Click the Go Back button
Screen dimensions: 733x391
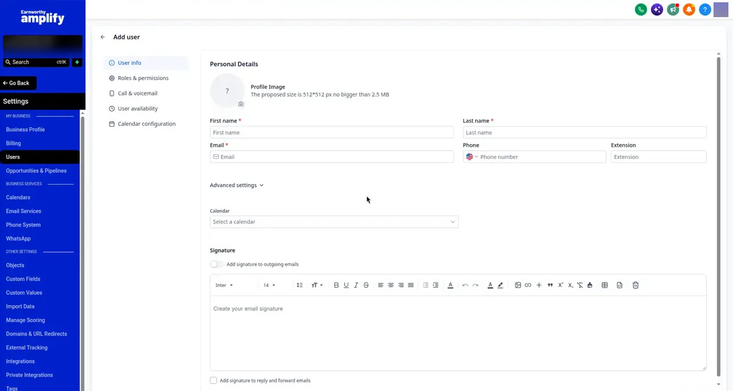[18, 83]
